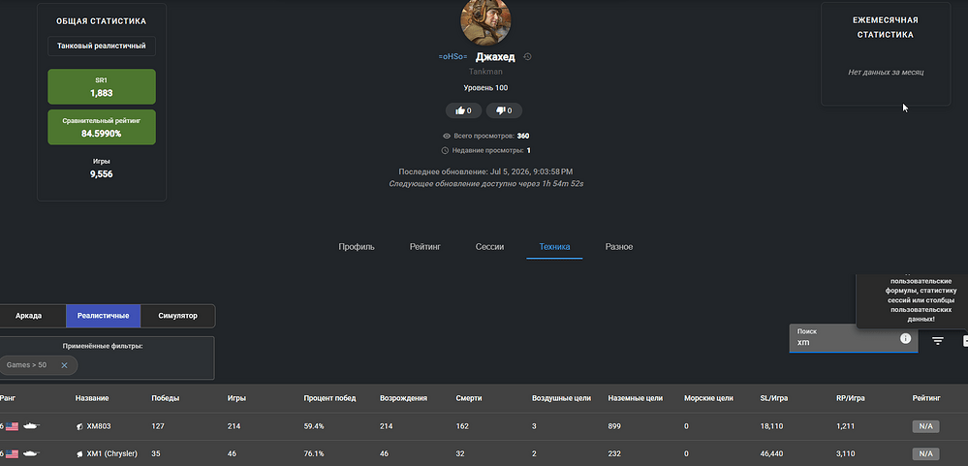This screenshot has height=466, width=968.
Task: Sort by RP/Игра column
Action: (851, 399)
